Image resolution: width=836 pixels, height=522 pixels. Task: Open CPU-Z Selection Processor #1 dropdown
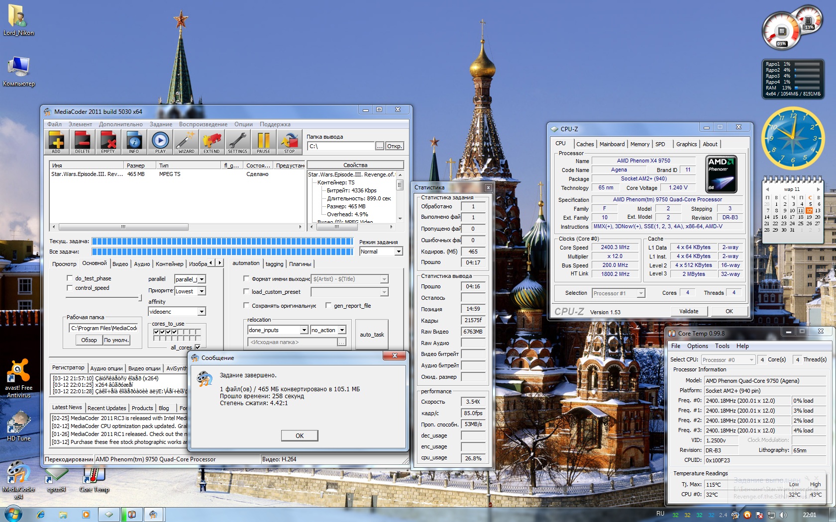coord(641,293)
